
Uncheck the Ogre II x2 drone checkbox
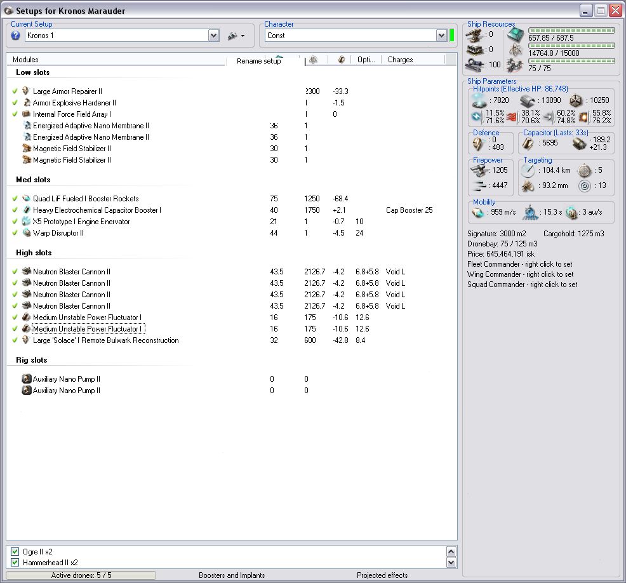click(x=15, y=552)
